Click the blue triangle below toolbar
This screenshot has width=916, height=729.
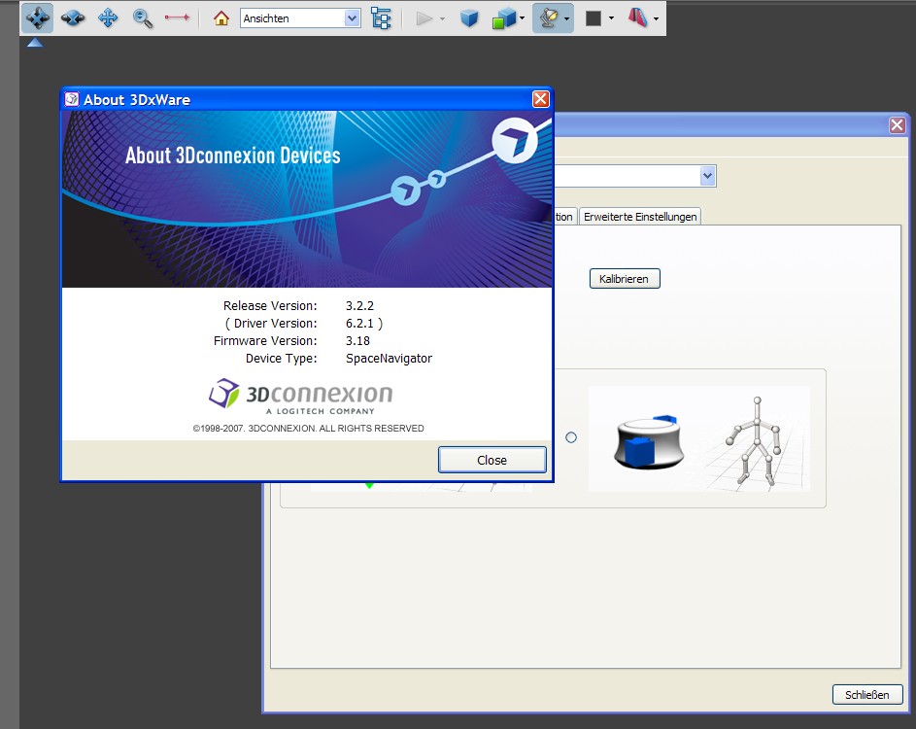pyautogui.click(x=34, y=42)
